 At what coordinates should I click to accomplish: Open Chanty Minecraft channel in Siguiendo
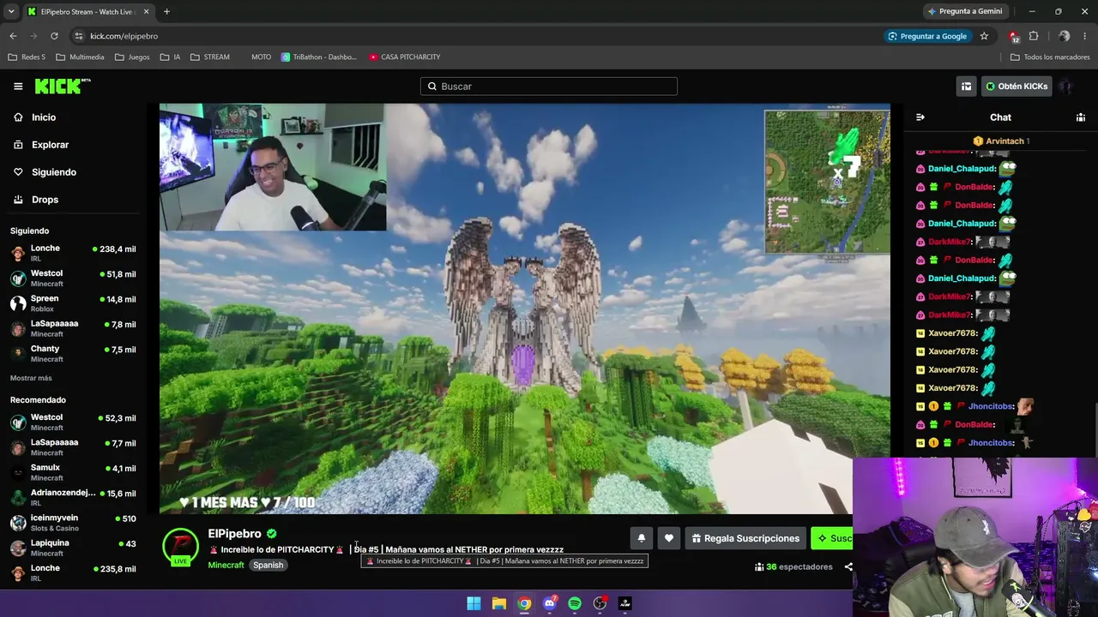73,353
